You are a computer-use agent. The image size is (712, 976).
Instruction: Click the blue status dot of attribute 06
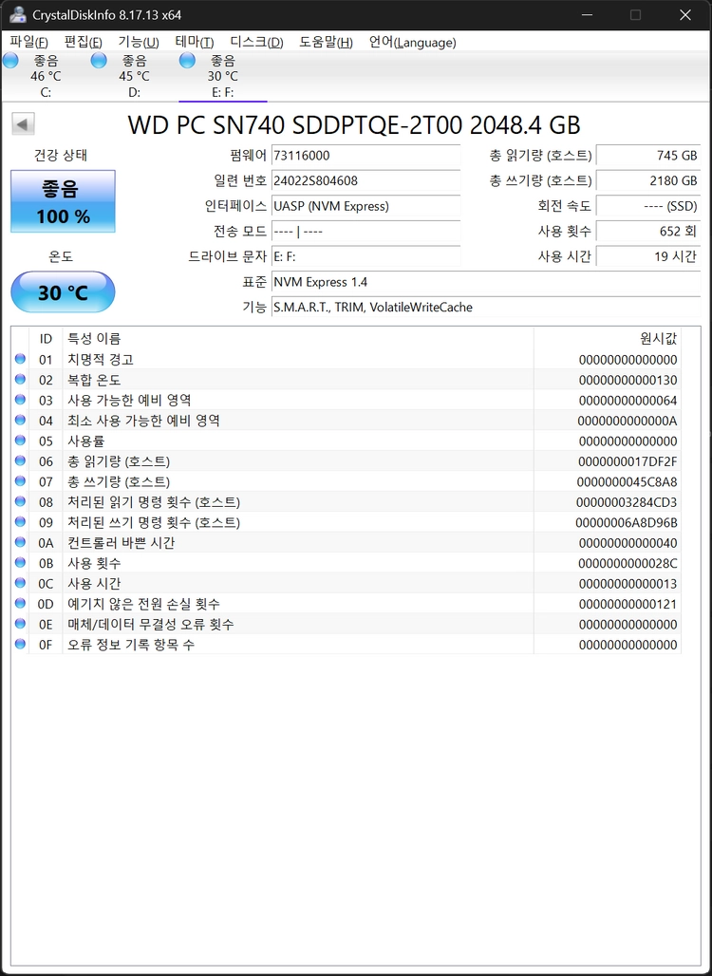tap(21, 460)
